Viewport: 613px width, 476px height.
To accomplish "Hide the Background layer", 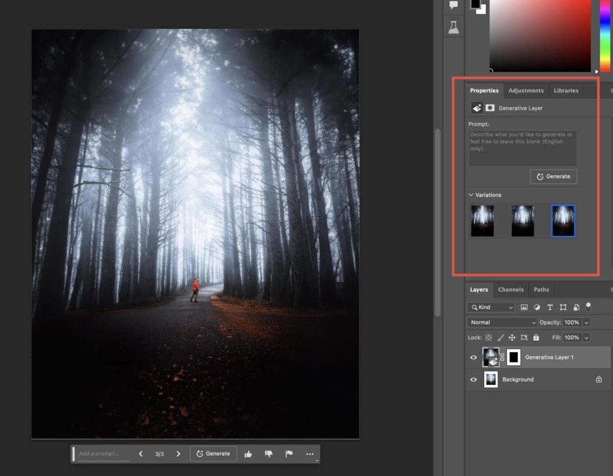I will click(x=474, y=379).
